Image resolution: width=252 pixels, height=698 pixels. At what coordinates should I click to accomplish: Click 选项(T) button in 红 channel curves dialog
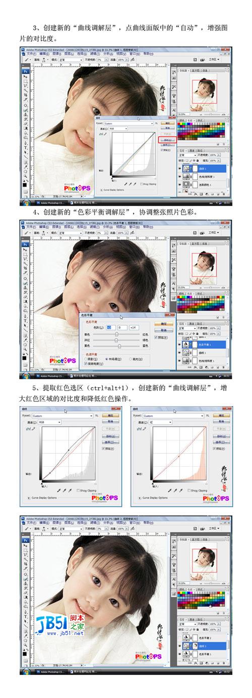click(x=222, y=442)
